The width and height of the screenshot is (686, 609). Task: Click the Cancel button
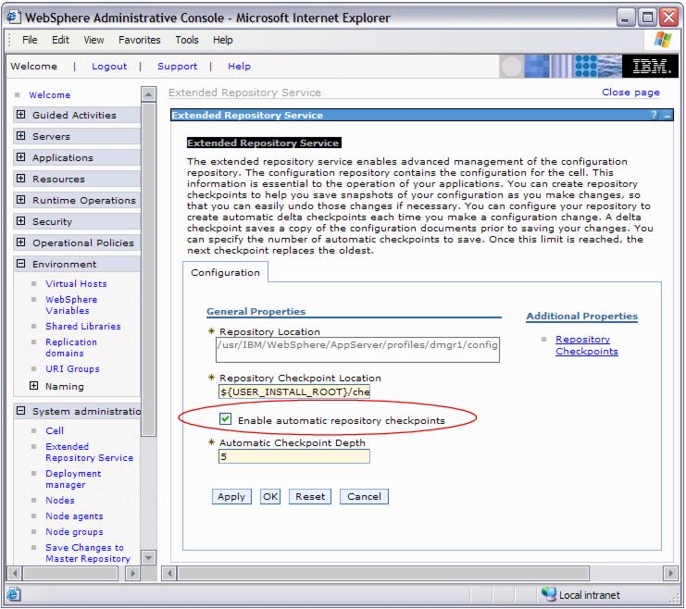(364, 497)
